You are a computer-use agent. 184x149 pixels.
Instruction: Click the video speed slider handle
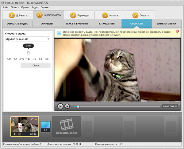(x=28, y=53)
